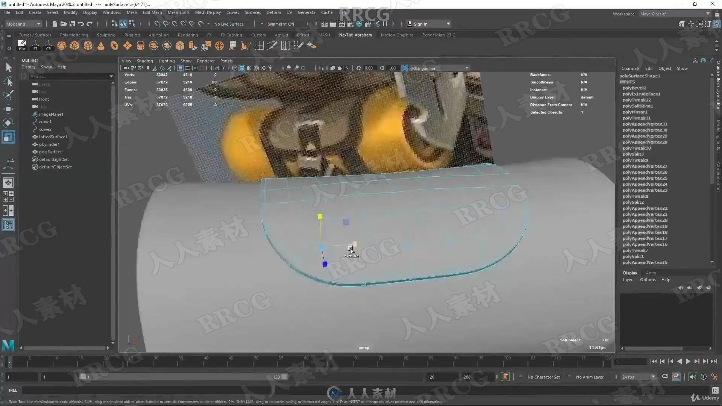Activate the Rotate tool in toolbox
The width and height of the screenshot is (722, 406).
coord(8,123)
